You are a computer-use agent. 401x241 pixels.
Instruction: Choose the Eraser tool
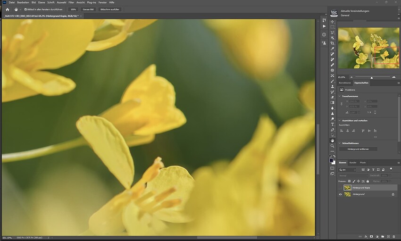(x=333, y=97)
